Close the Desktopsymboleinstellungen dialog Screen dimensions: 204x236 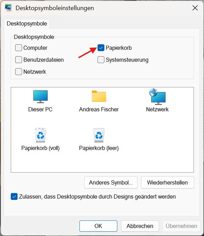click(x=195, y=8)
